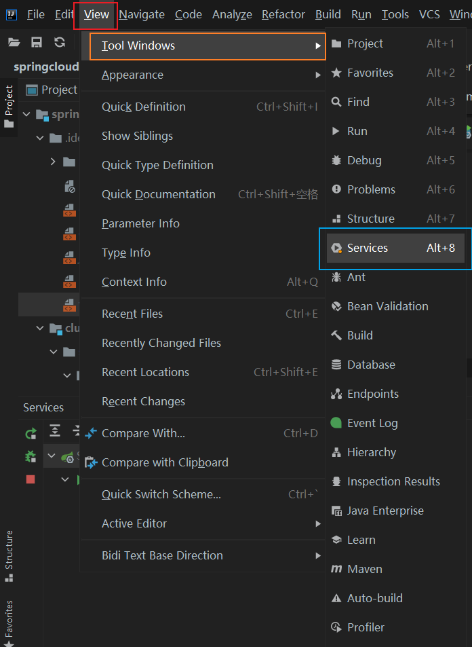
Task: Click the Open folder icon in toolbar
Action: (x=14, y=42)
